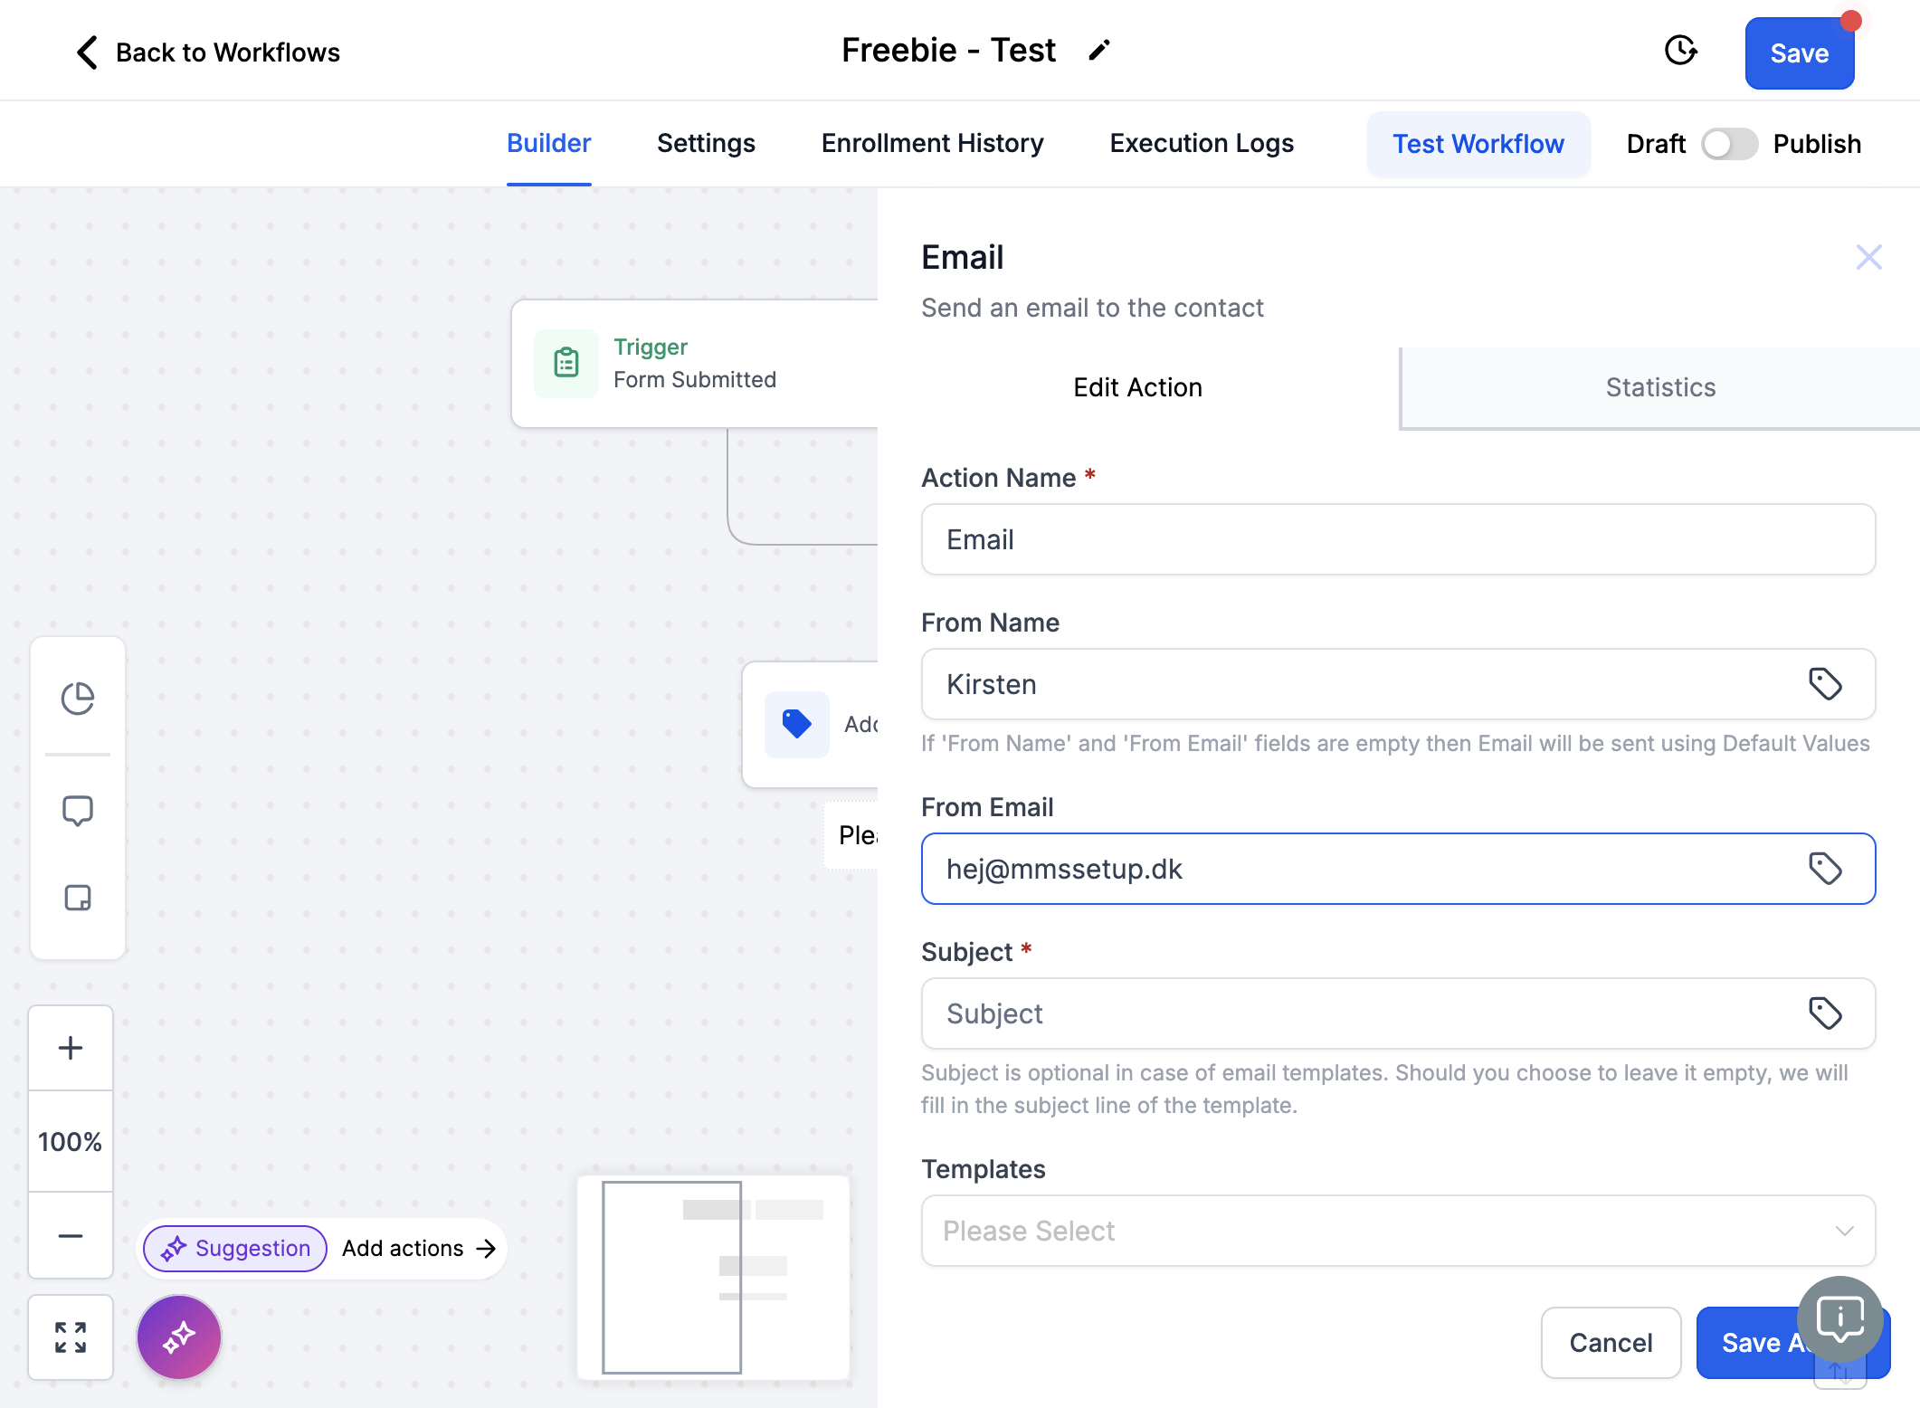Image resolution: width=1920 pixels, height=1408 pixels.
Task: Click the Test Workflow button
Action: 1478,144
